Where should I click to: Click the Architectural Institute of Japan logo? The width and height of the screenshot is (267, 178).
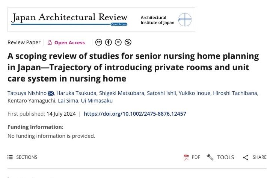point(166,20)
